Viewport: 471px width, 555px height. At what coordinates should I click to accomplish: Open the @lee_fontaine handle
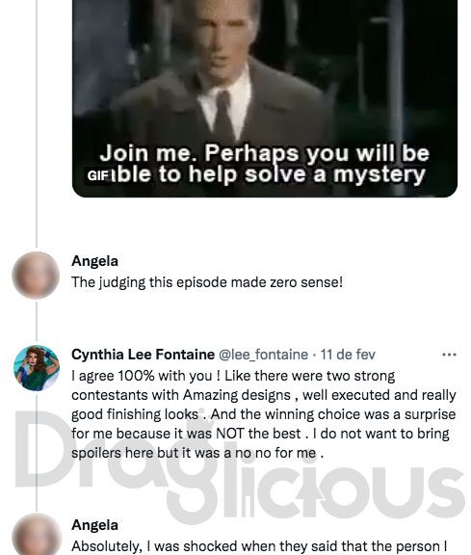click(x=263, y=355)
